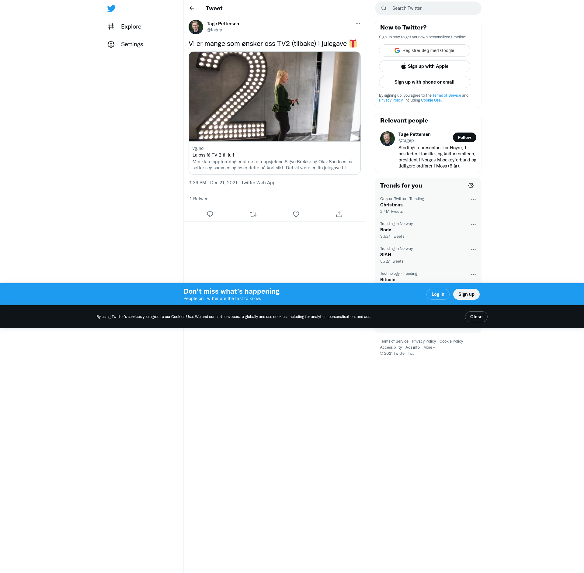
Task: Click Sign up with Apple
Action: tap(425, 66)
